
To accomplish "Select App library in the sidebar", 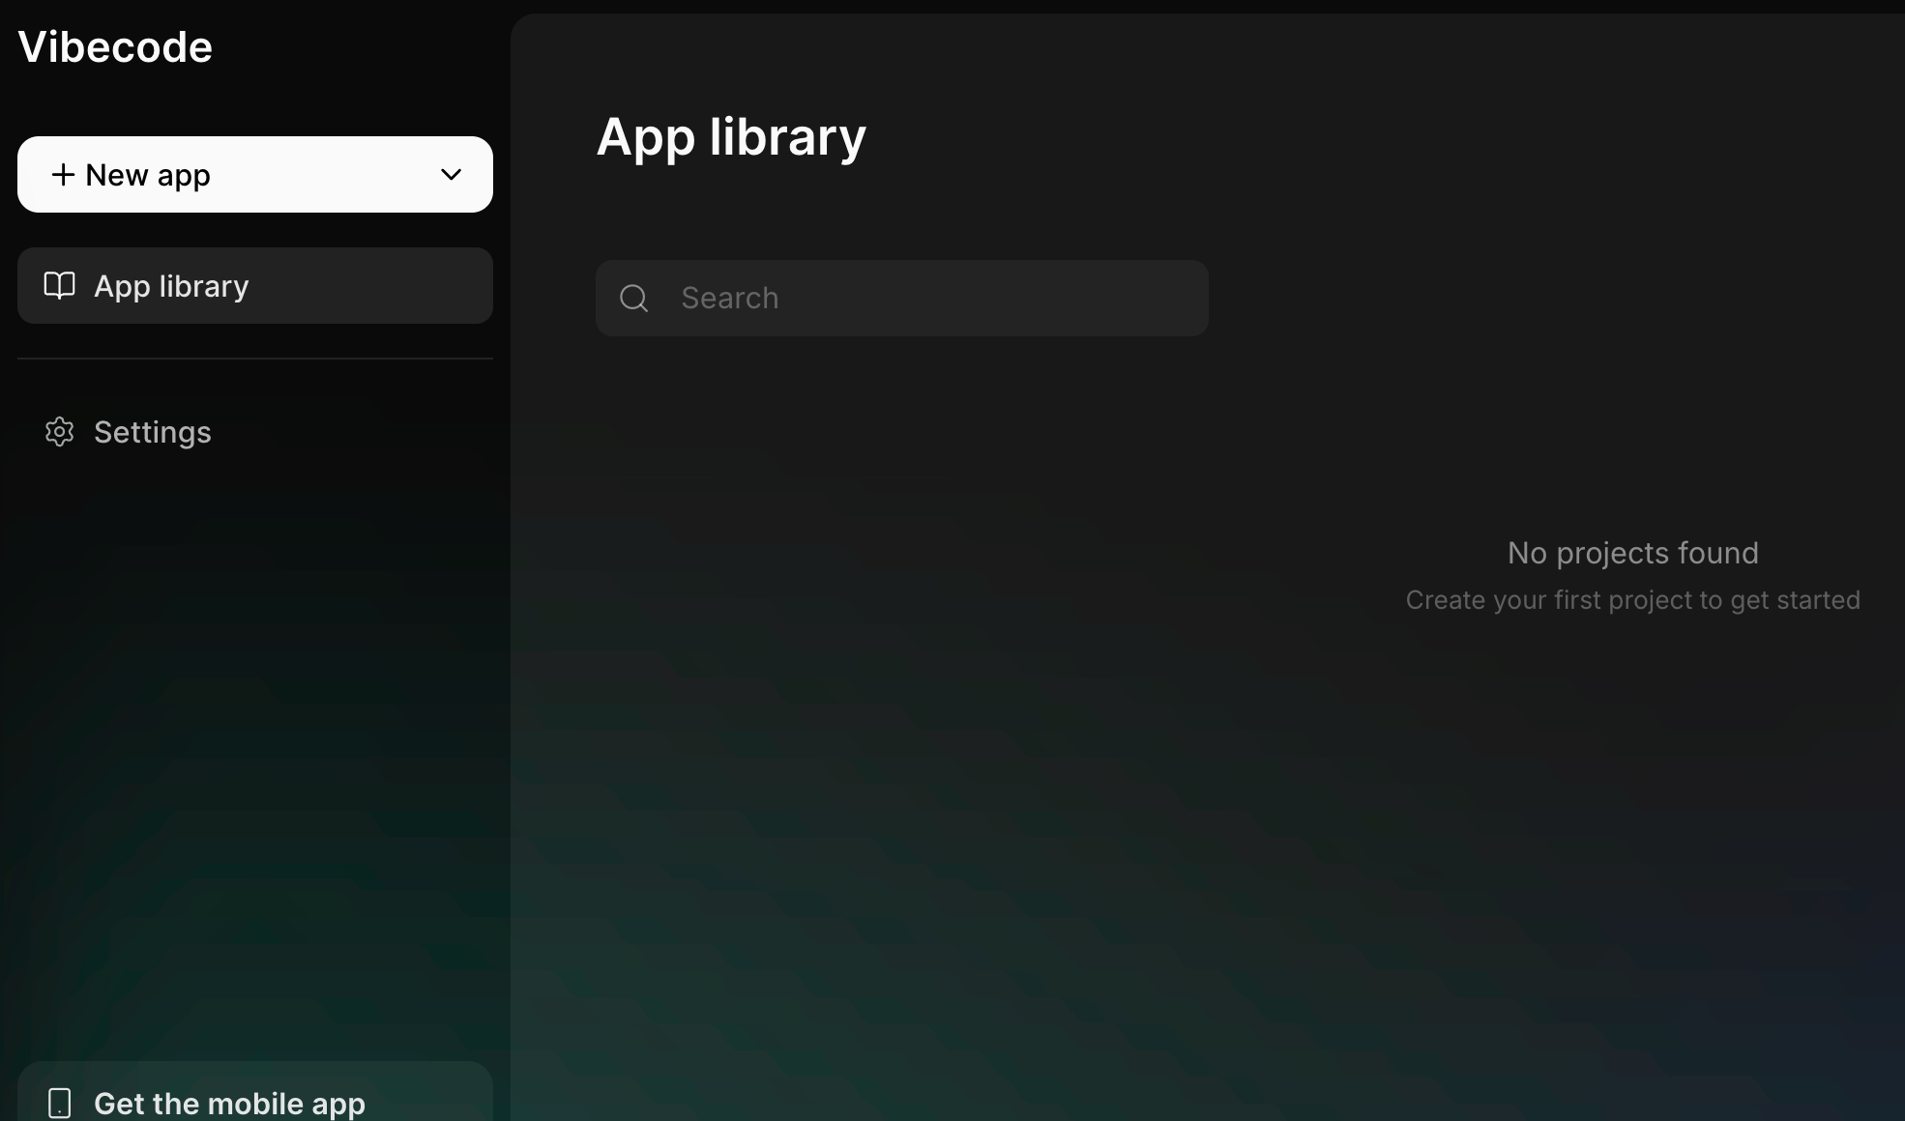I will tap(254, 286).
